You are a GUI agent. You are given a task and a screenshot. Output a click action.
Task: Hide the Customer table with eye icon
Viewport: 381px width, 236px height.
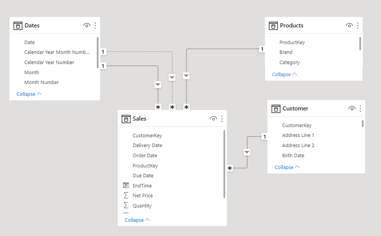[x=352, y=108]
